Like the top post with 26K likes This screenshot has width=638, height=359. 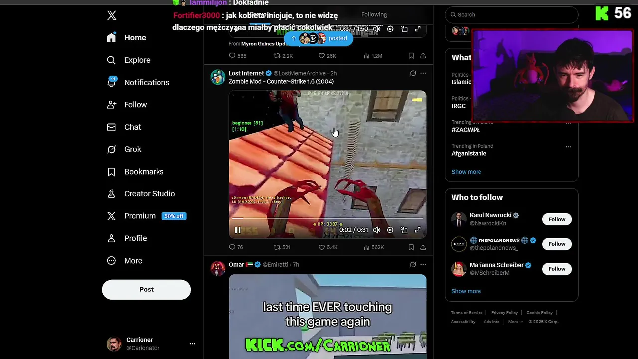click(x=327, y=56)
